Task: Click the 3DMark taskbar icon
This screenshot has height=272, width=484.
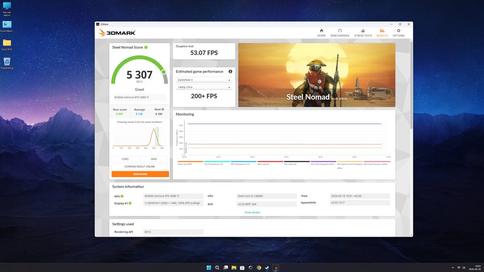Action: pos(275,267)
